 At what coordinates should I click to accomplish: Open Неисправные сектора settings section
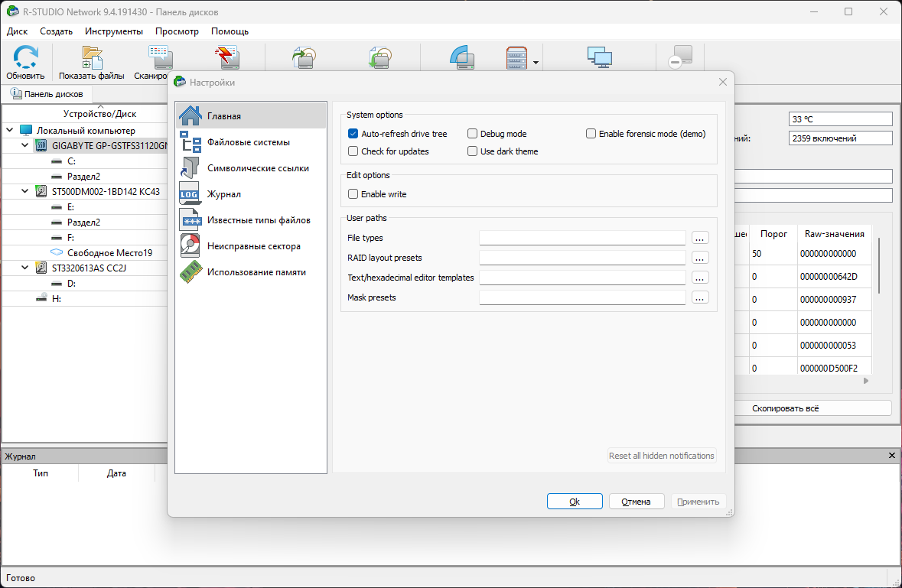coord(251,246)
